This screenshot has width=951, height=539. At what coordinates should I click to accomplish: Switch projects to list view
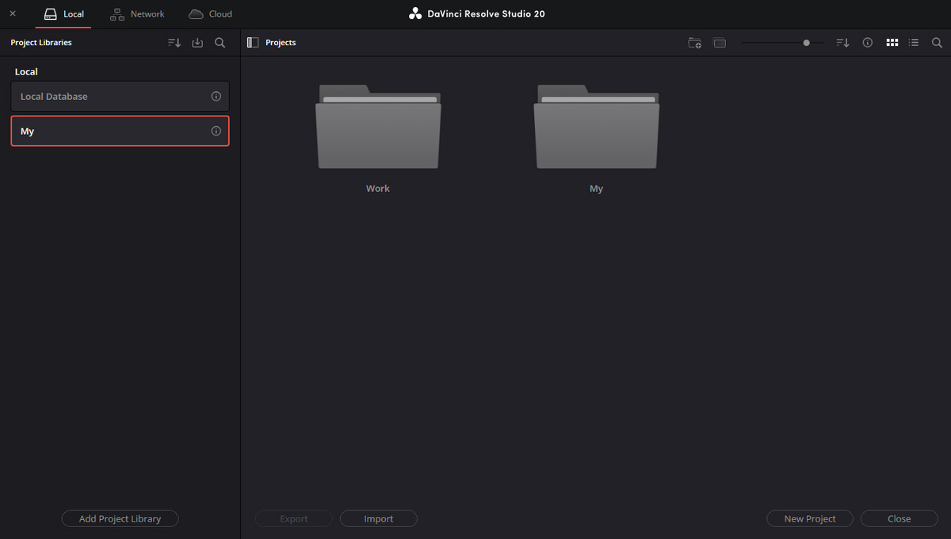point(914,43)
